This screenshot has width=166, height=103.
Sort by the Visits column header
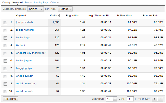[53, 16]
